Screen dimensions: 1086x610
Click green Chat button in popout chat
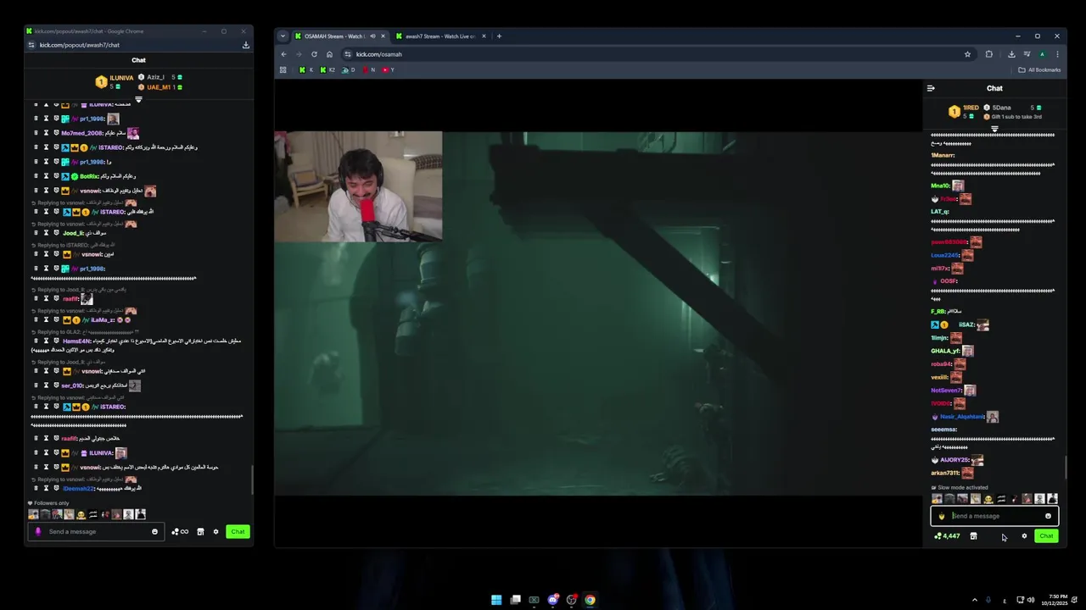[x=238, y=531]
